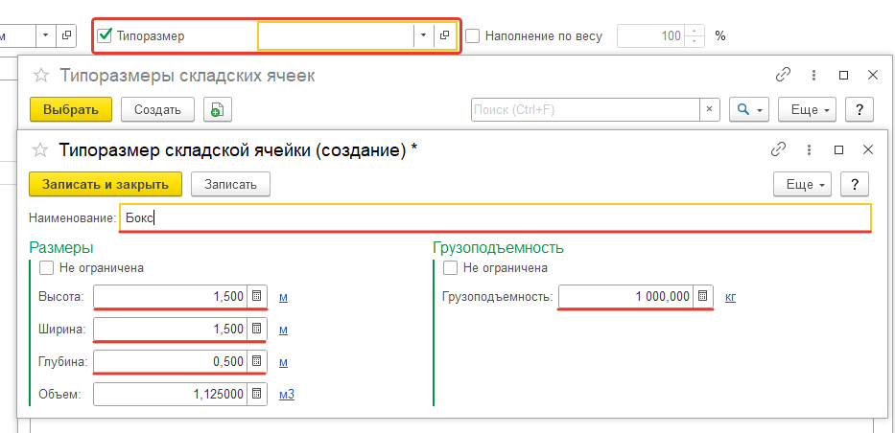
Task: Open calculator for the Ширина field
Action: coord(256,330)
